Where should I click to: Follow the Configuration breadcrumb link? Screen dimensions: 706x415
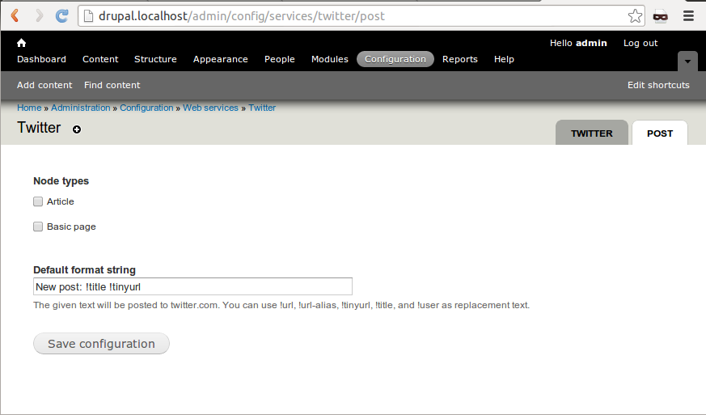pos(146,108)
